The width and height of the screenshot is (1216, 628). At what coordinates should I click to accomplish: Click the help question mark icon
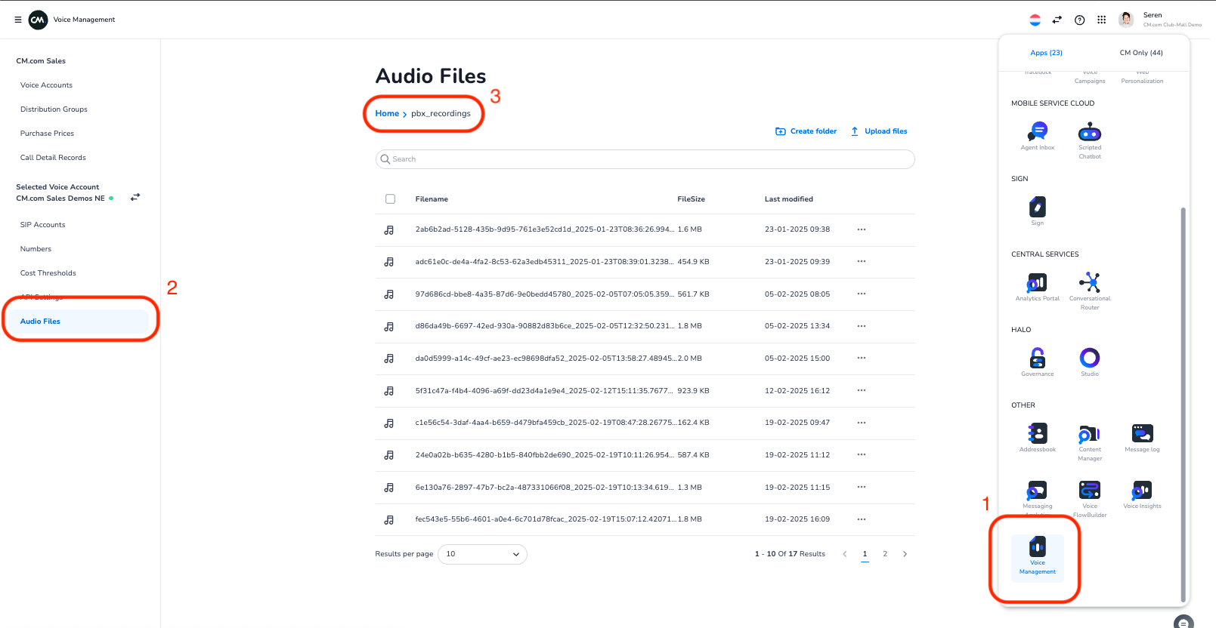pos(1079,20)
